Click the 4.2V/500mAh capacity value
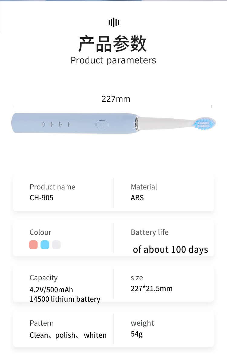The width and height of the screenshot is (227, 358). pyautogui.click(x=51, y=290)
